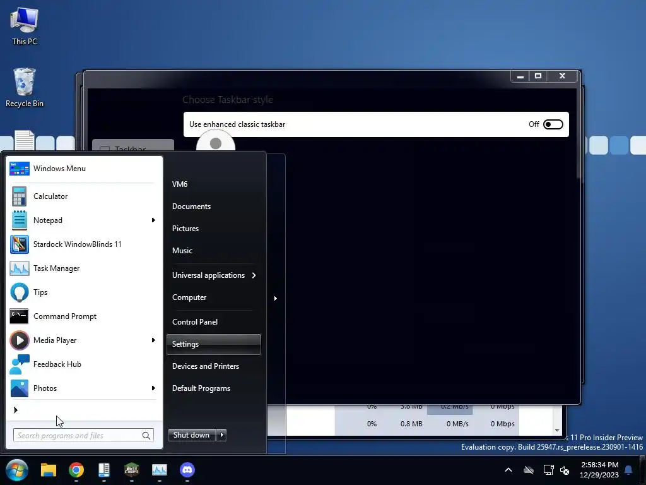Click the search magnifier icon

[146, 436]
